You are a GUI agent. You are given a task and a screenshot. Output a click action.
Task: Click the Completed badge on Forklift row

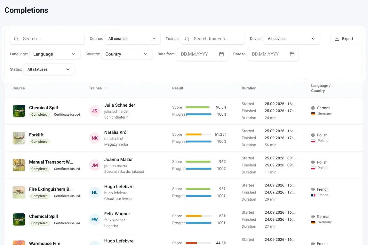point(39,142)
